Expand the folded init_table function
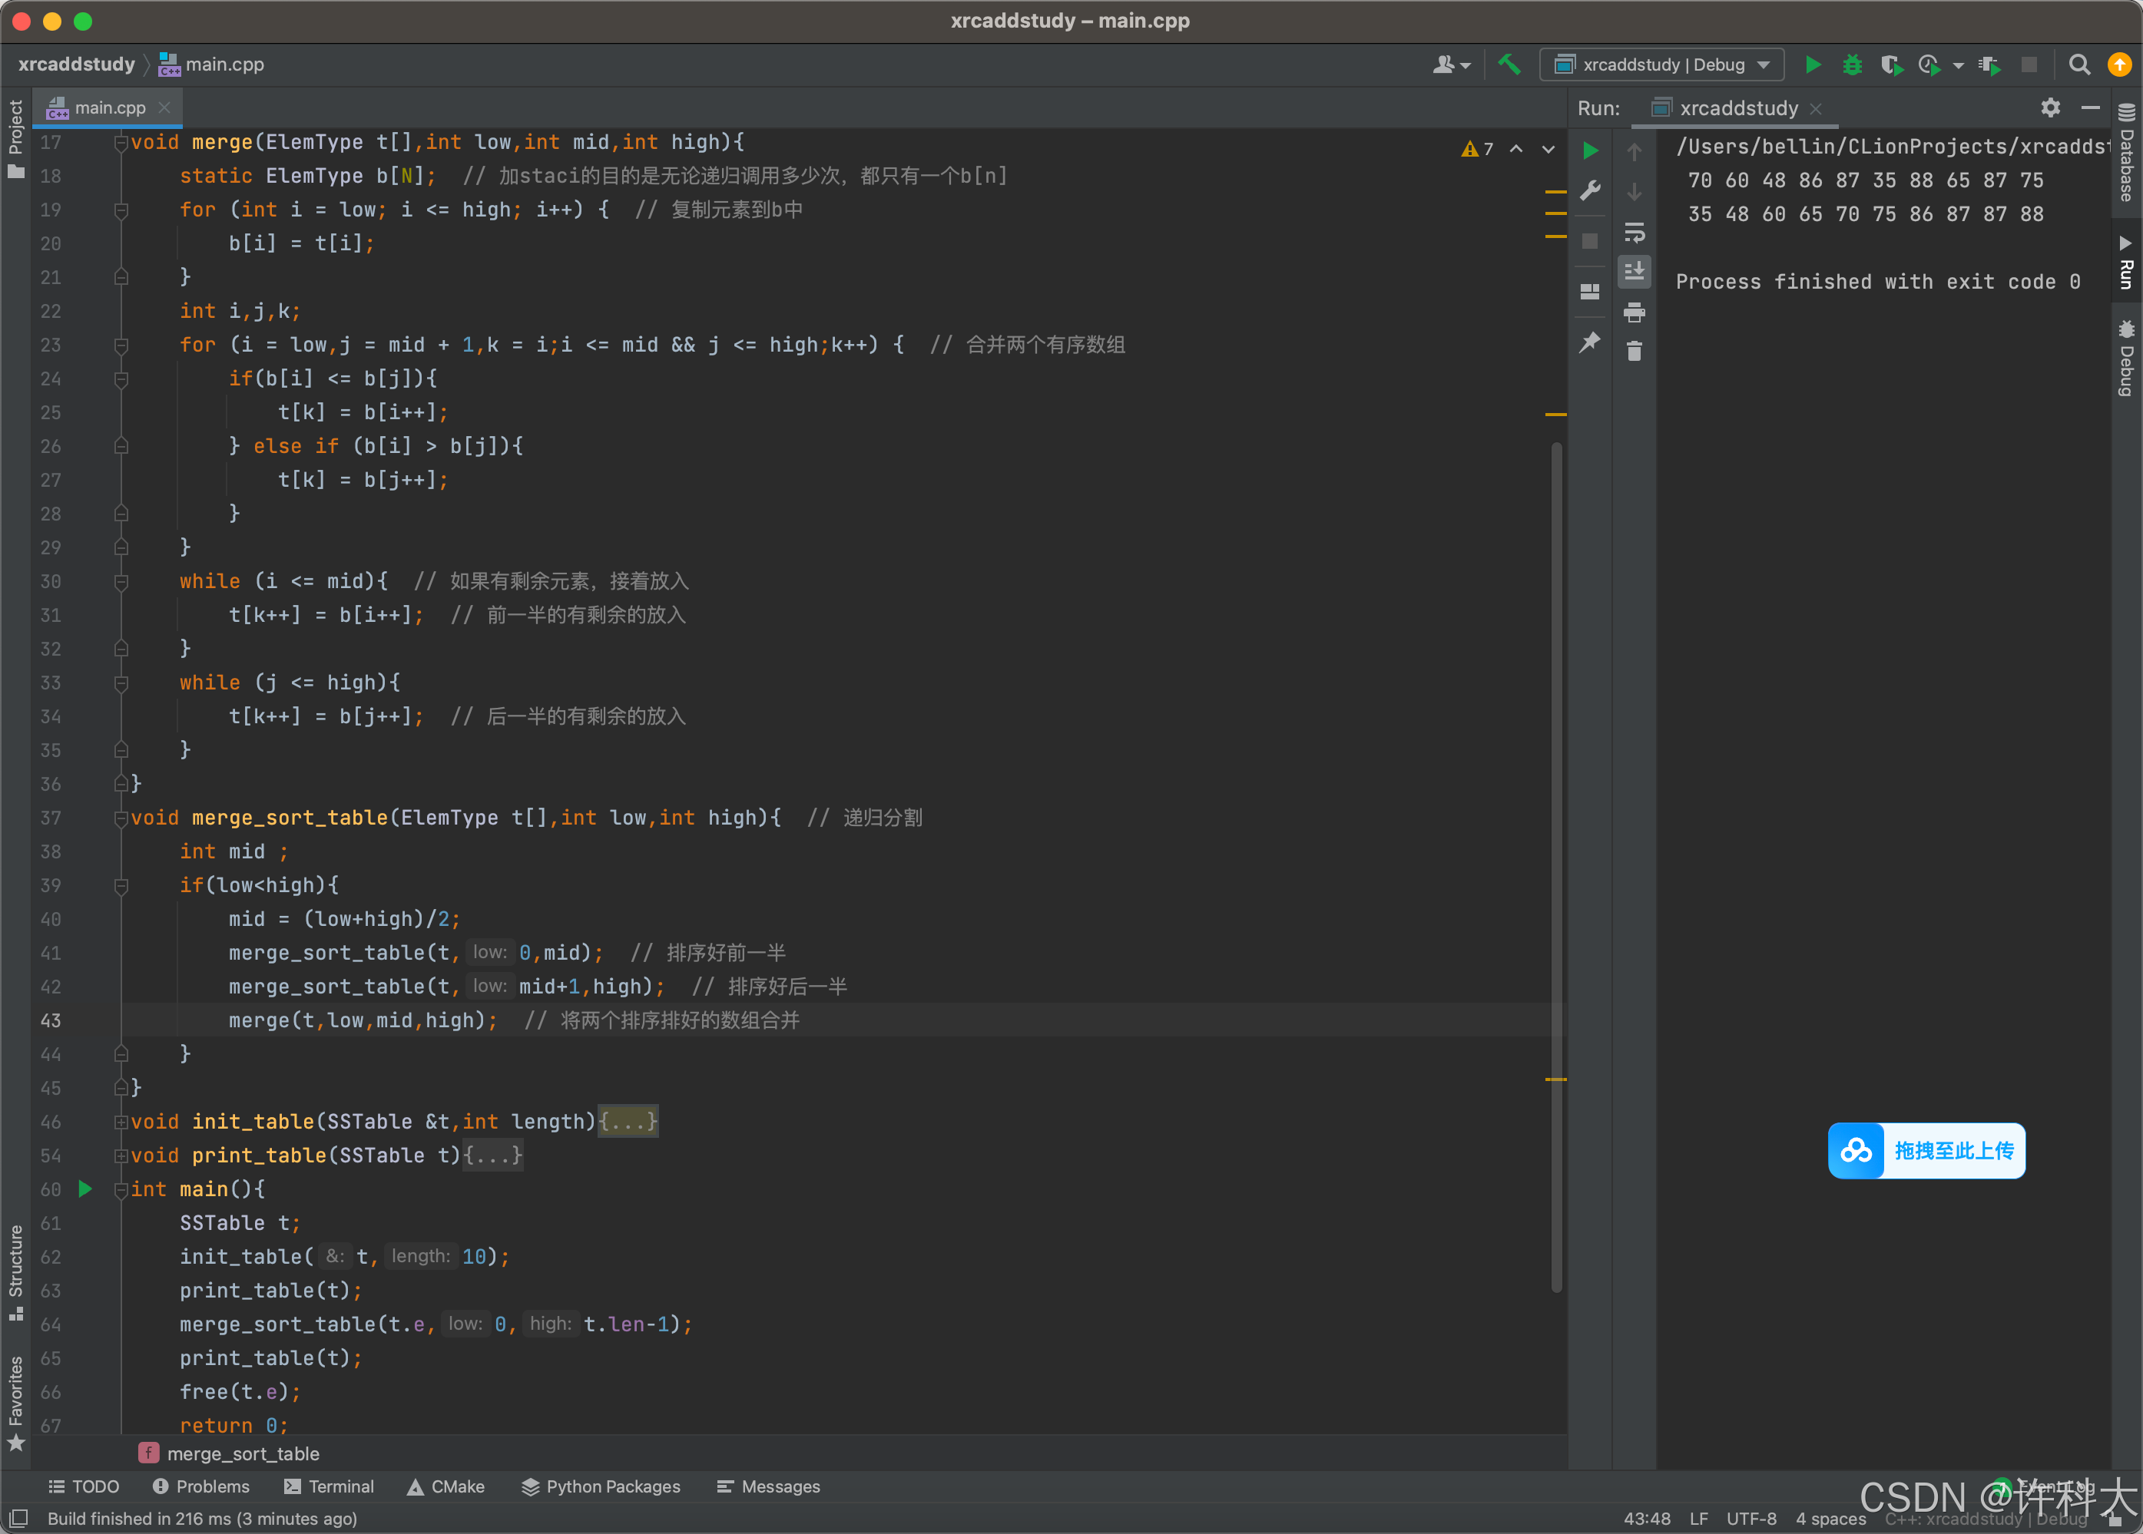 pos(628,1121)
